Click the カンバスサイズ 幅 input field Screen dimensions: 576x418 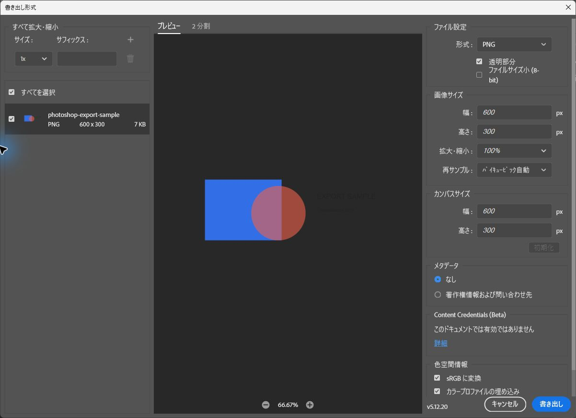tap(514, 211)
